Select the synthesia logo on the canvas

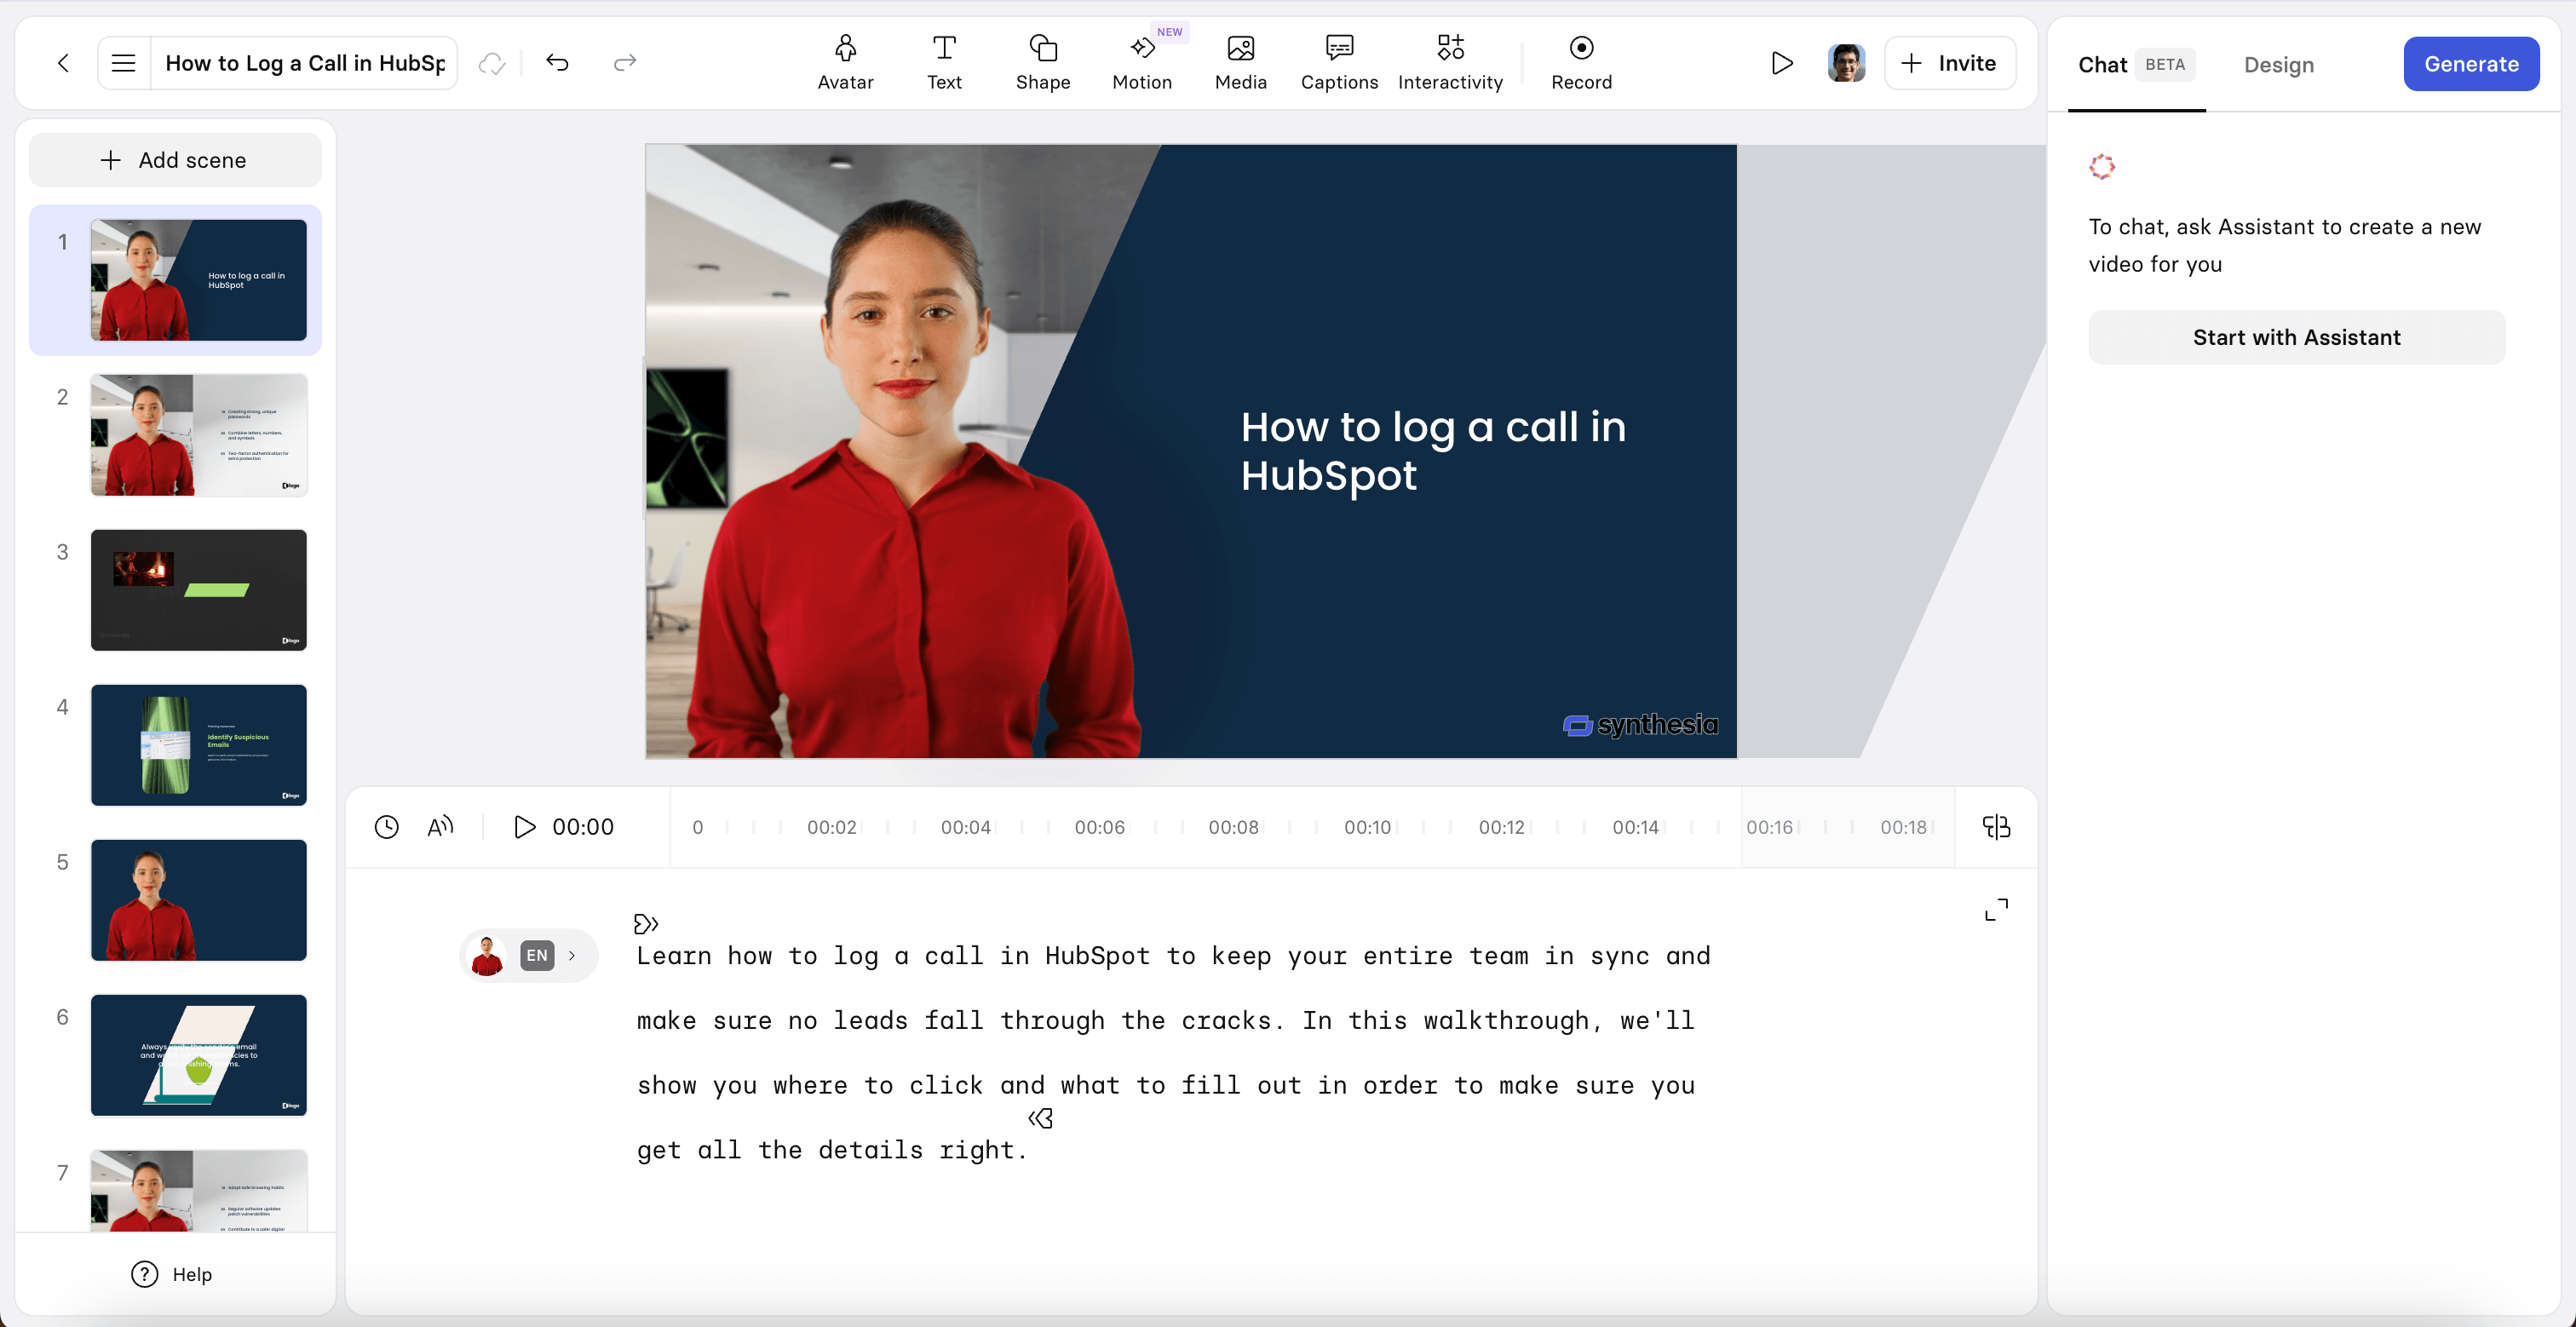click(x=1640, y=725)
